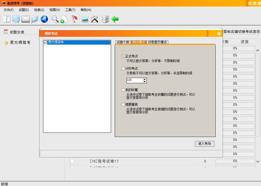Open the 工具(T) menu
This screenshot has height=186, width=261.
pos(70,10)
